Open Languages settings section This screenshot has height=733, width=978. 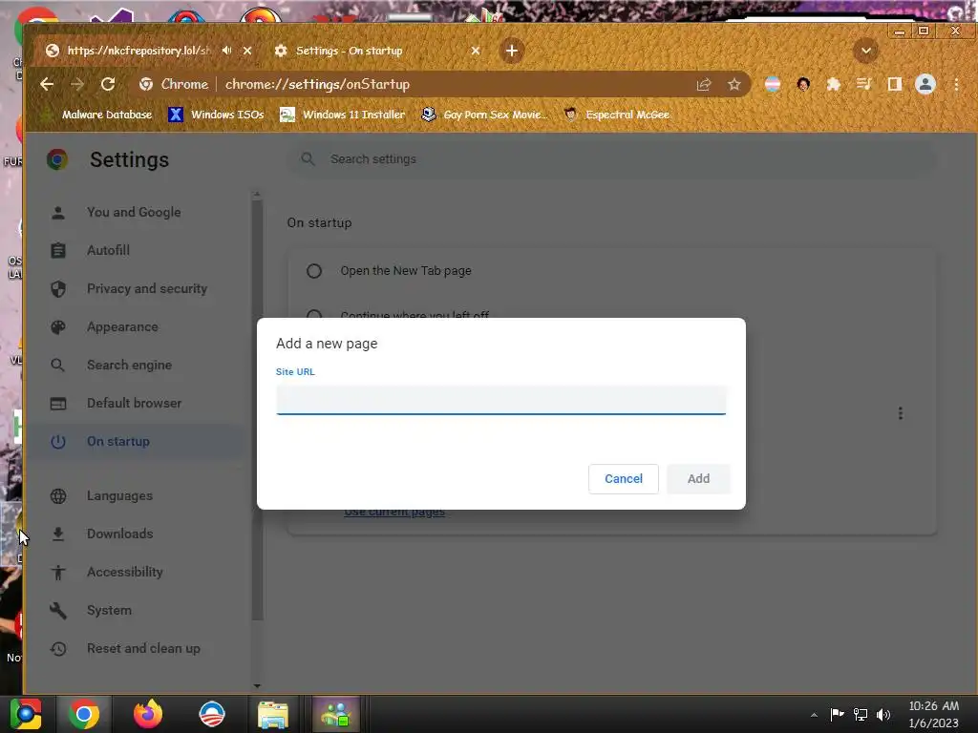(x=119, y=496)
